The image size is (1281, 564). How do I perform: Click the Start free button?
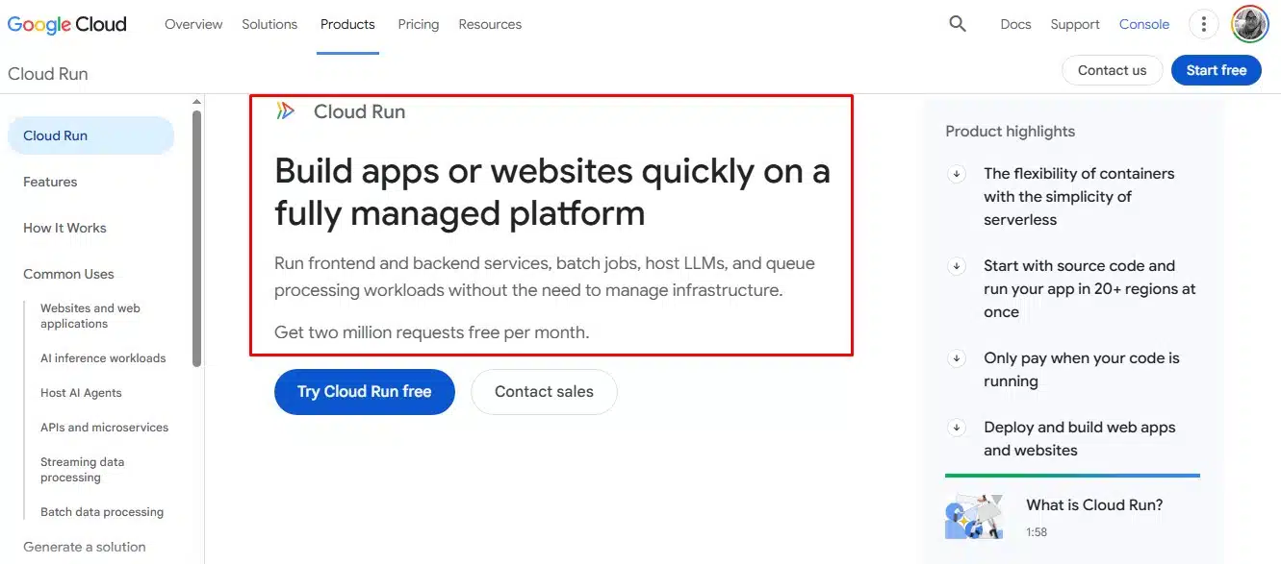[1217, 70]
